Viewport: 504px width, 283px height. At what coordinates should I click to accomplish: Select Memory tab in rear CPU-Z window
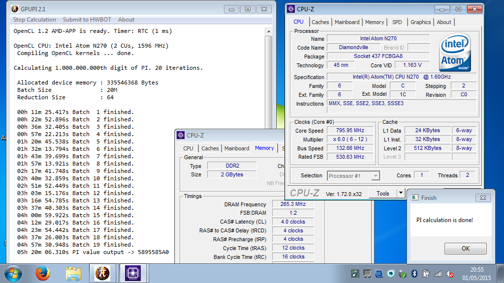point(264,148)
